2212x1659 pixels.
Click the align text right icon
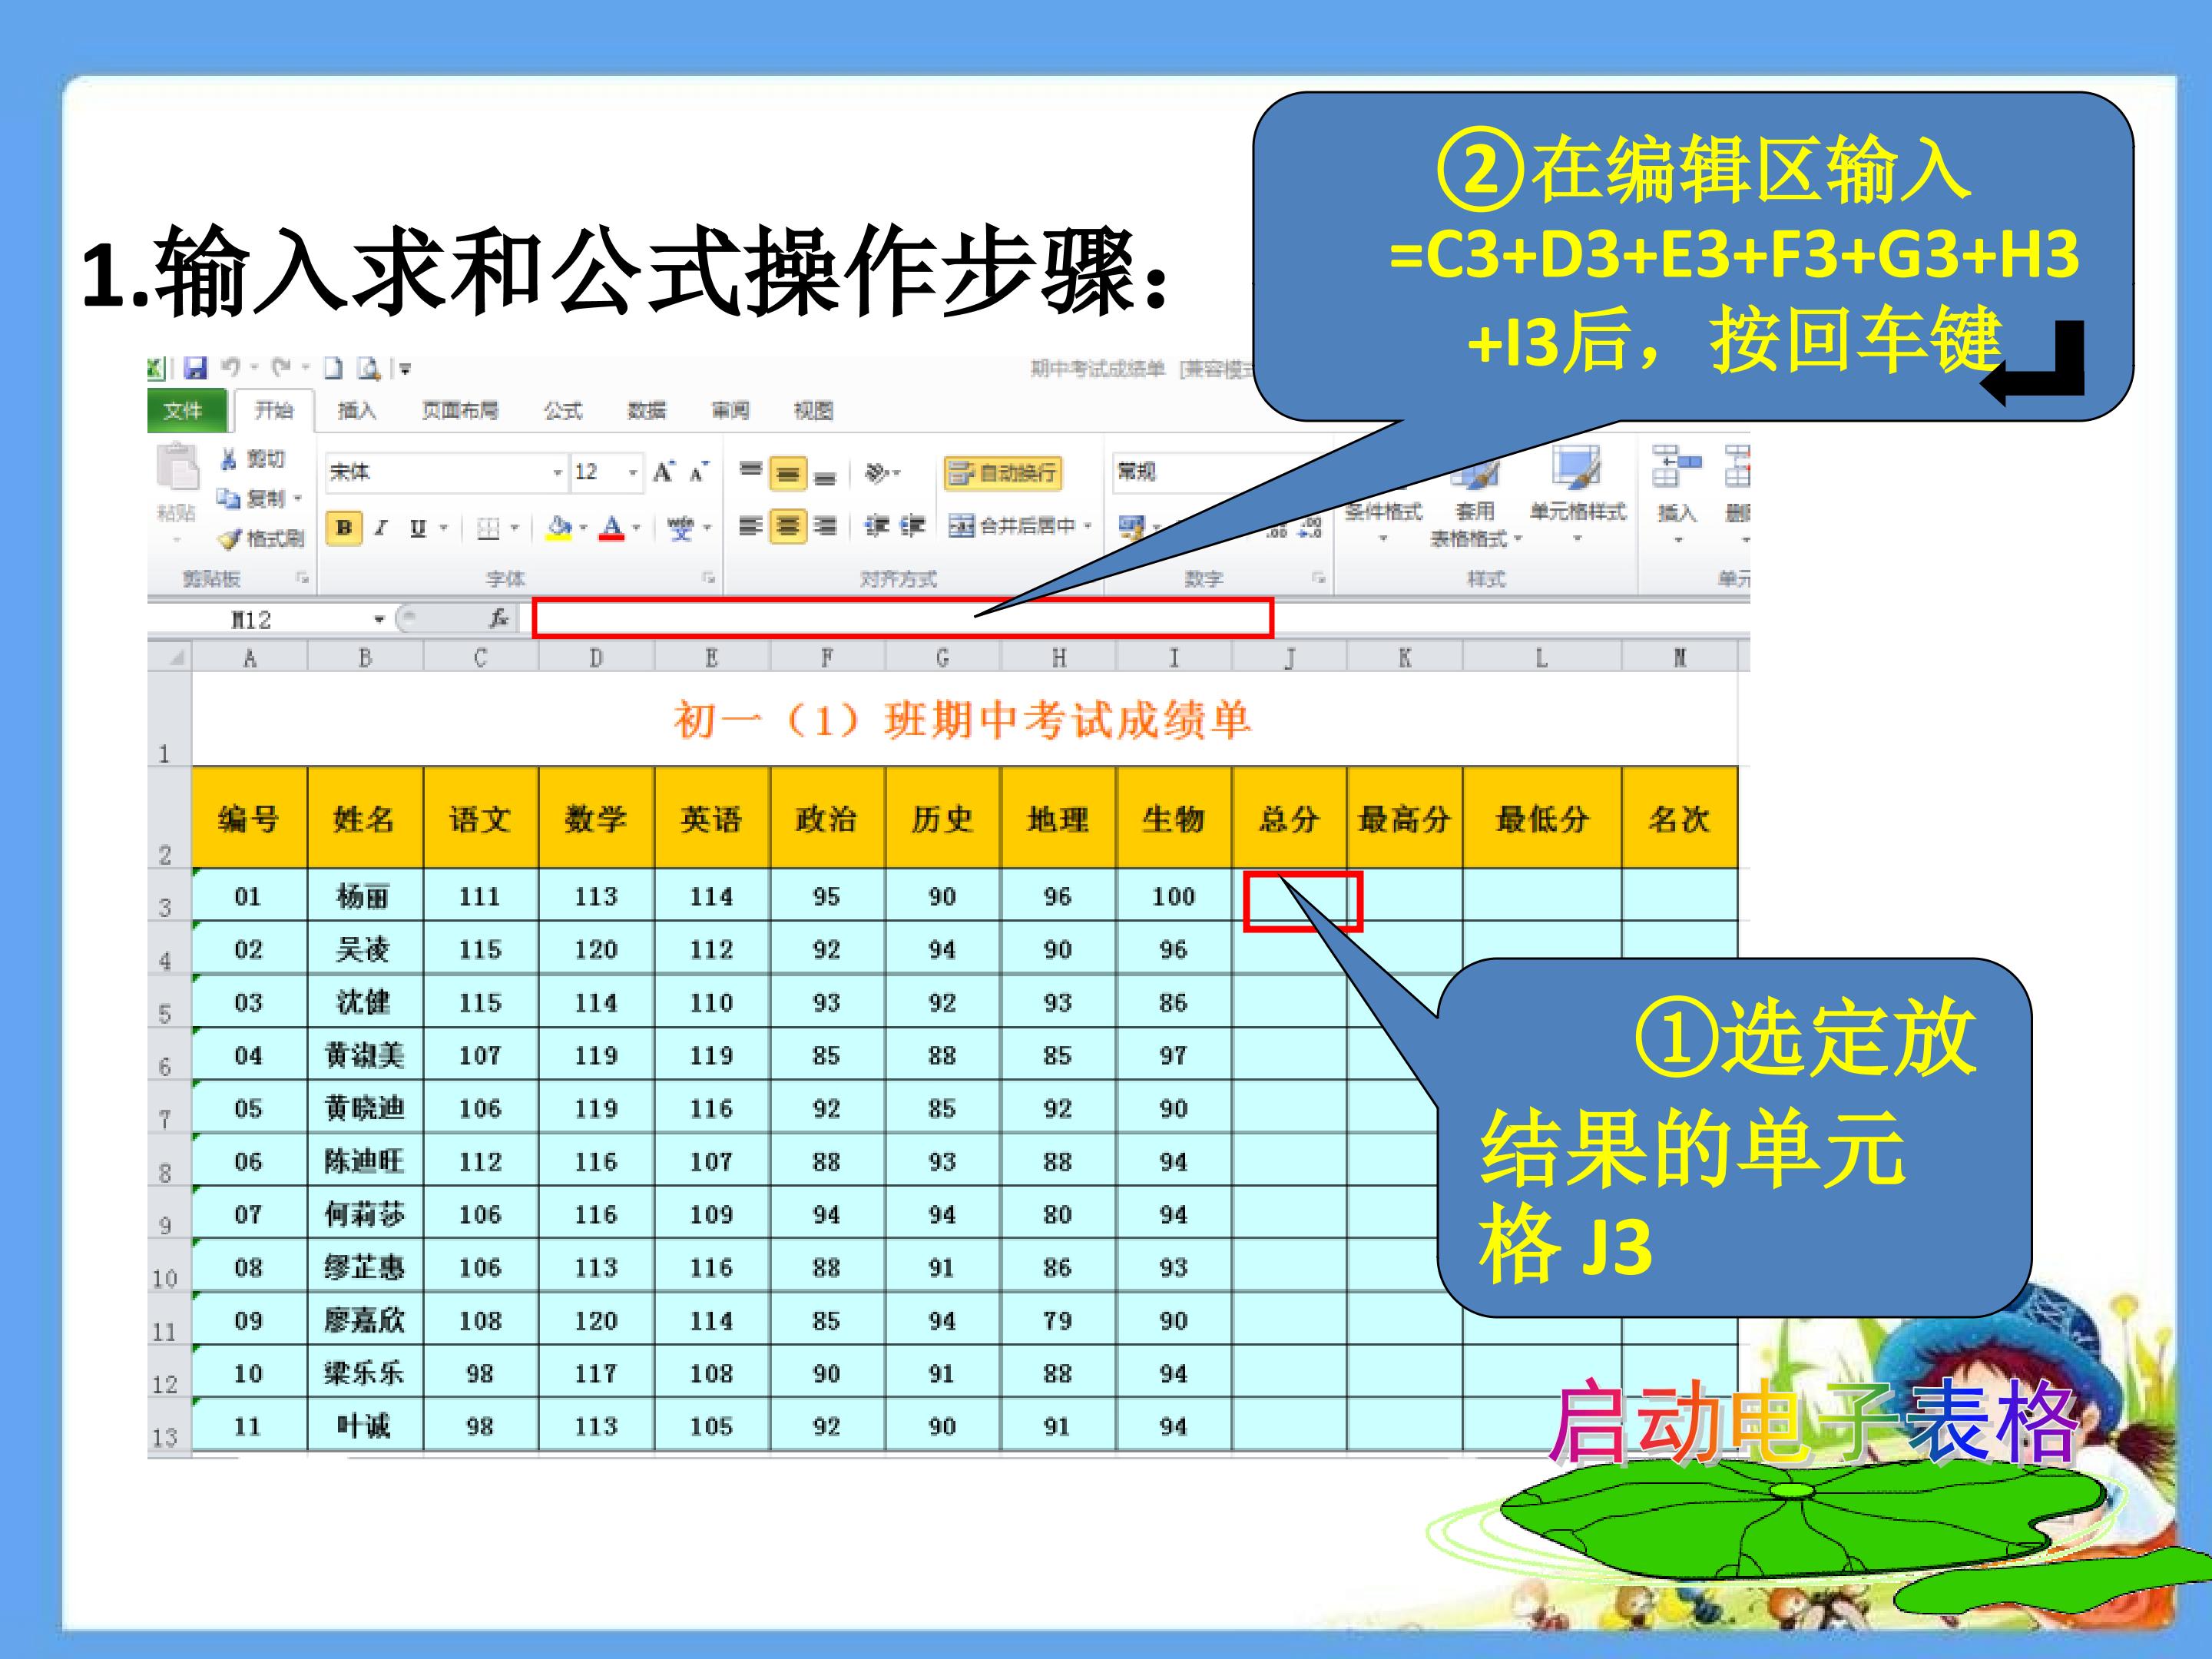(x=824, y=526)
